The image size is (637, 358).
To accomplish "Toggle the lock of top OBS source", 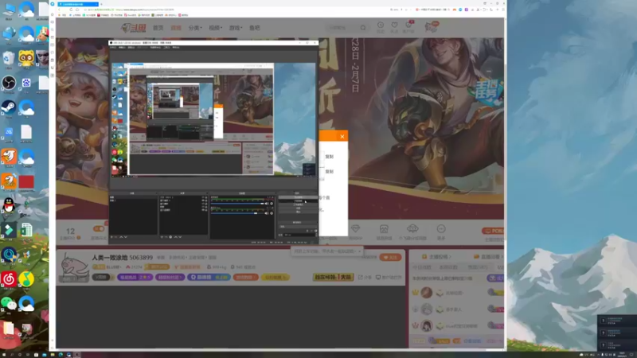I will (x=206, y=197).
